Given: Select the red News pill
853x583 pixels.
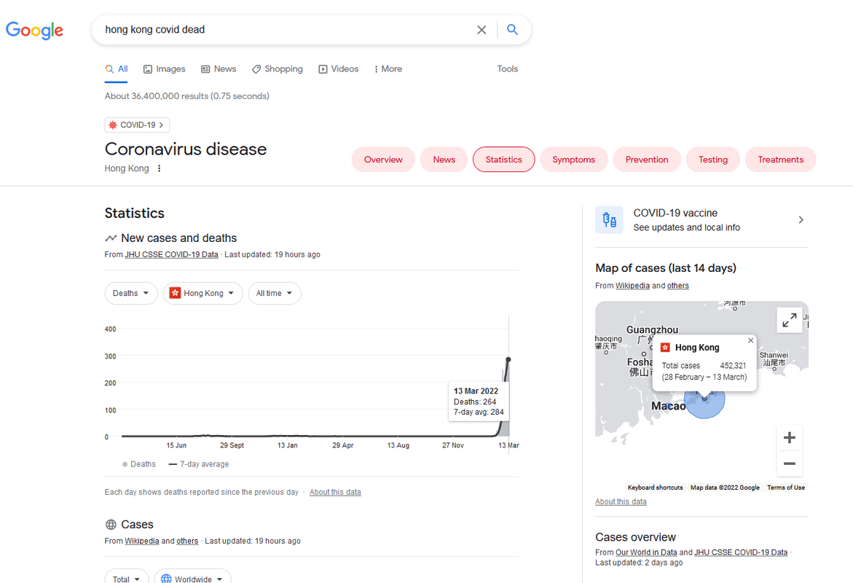Looking at the screenshot, I should point(444,160).
